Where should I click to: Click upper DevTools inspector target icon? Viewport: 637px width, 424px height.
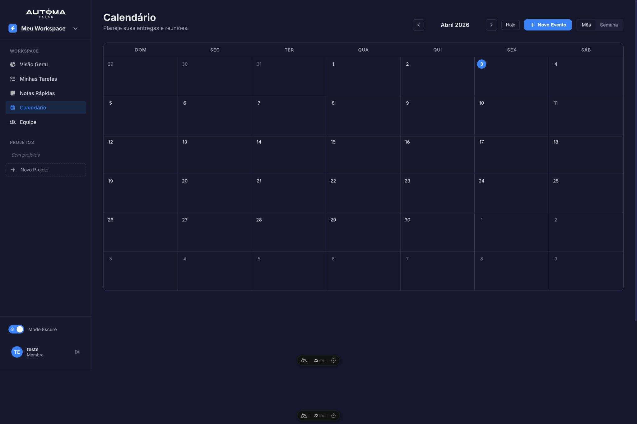click(x=333, y=360)
